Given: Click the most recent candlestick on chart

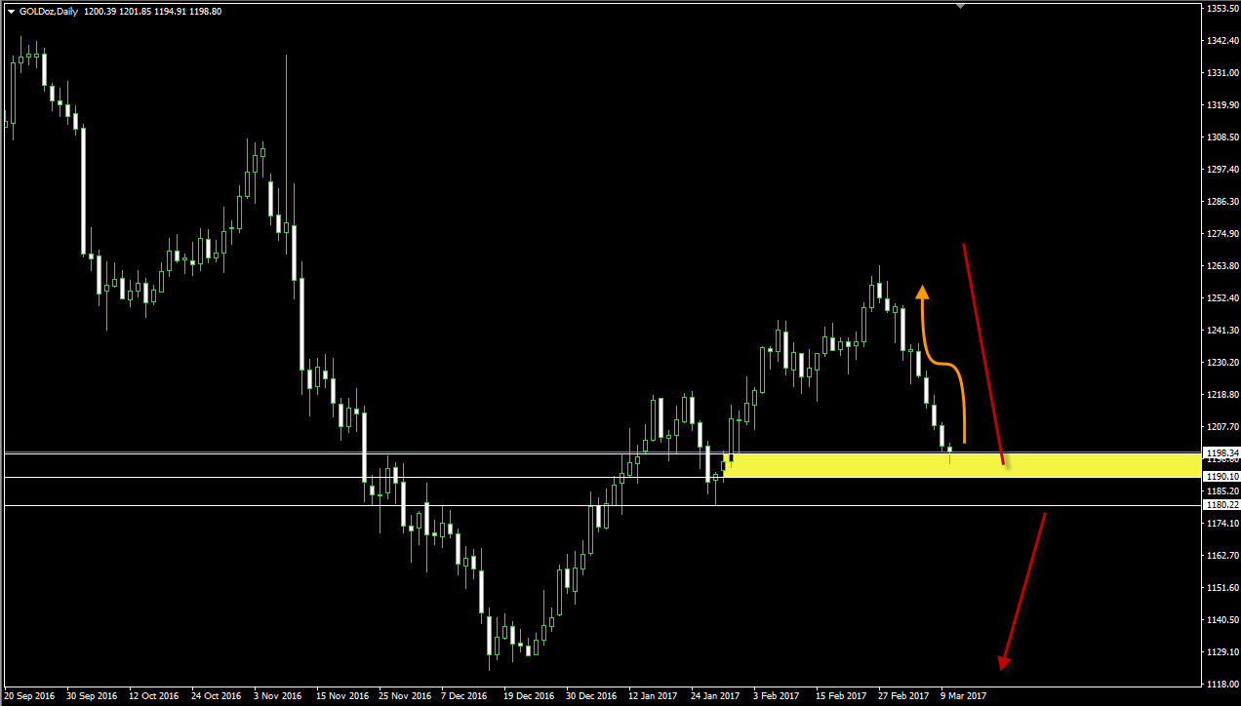Looking at the screenshot, I should [950, 450].
